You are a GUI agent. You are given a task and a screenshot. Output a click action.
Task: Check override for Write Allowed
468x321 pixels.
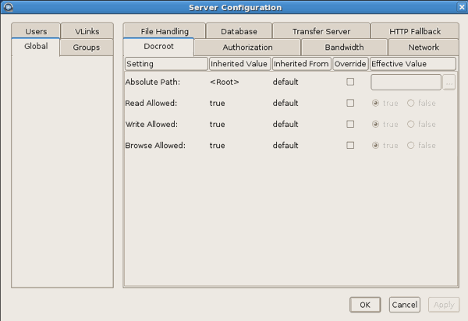pyautogui.click(x=350, y=124)
